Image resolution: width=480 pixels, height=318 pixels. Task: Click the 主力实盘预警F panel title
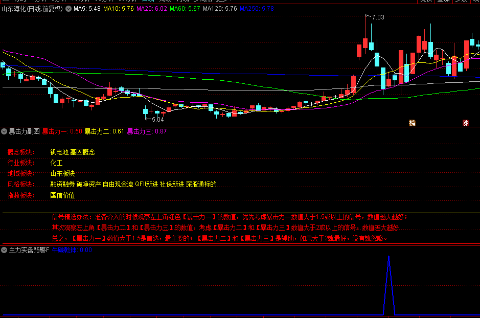[29, 250]
